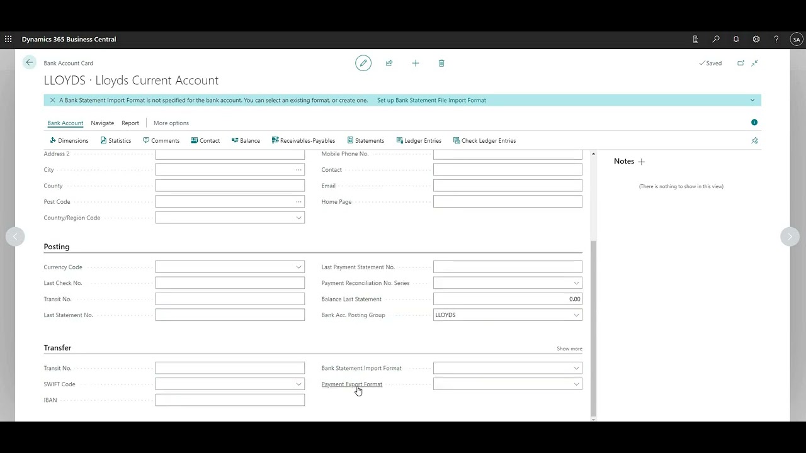The image size is (806, 453).
Task: Open the Payment Export Format dropdown
Action: 576,384
